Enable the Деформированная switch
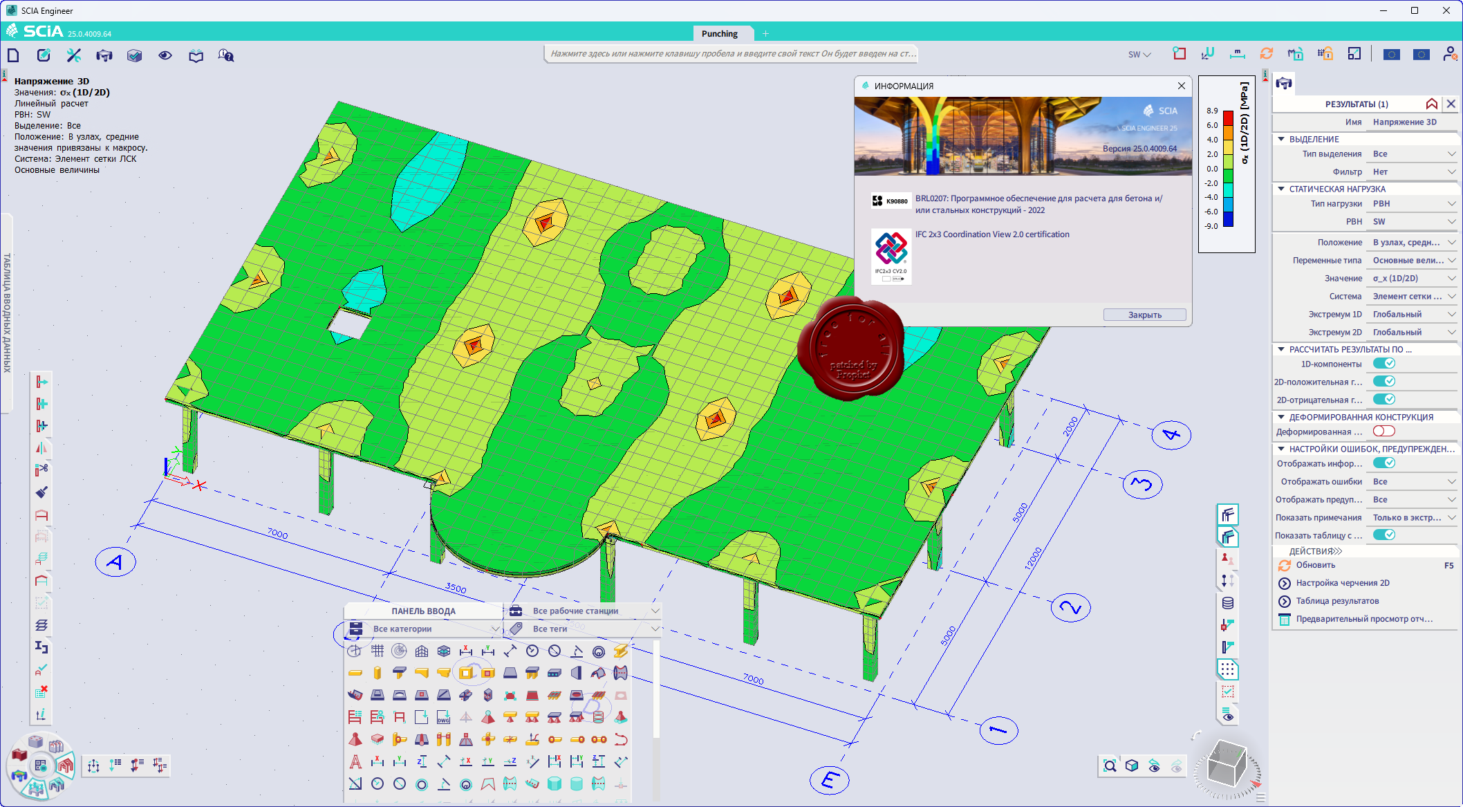This screenshot has height=807, width=1463. tap(1384, 432)
